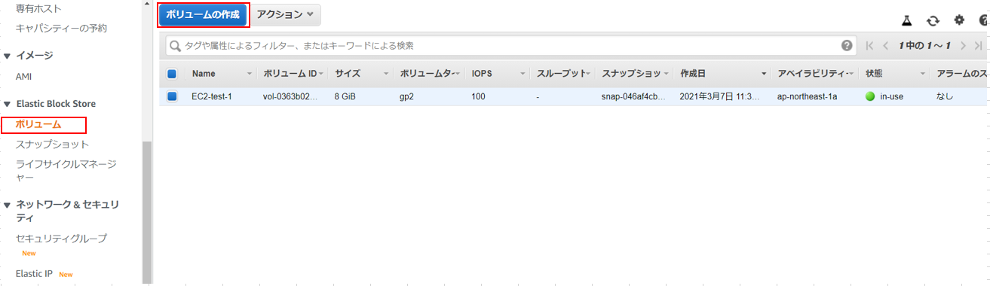Image resolution: width=990 pixels, height=286 pixels.
Task: Go to first page of results
Action: (870, 46)
